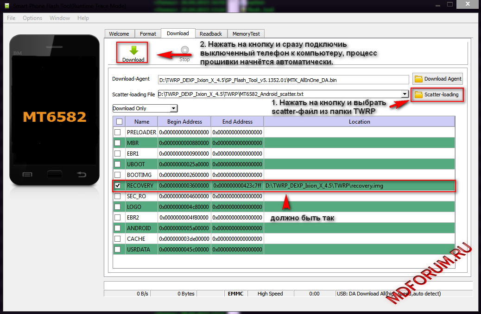Check the ANDROID partition checkbox

119,228
